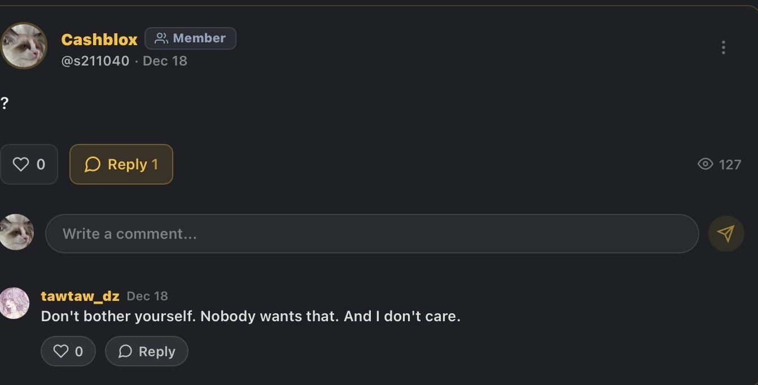Click the question mark post body
The image size is (758, 385).
pos(5,103)
